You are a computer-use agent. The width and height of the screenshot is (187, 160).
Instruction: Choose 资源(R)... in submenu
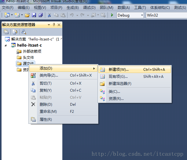135,99
